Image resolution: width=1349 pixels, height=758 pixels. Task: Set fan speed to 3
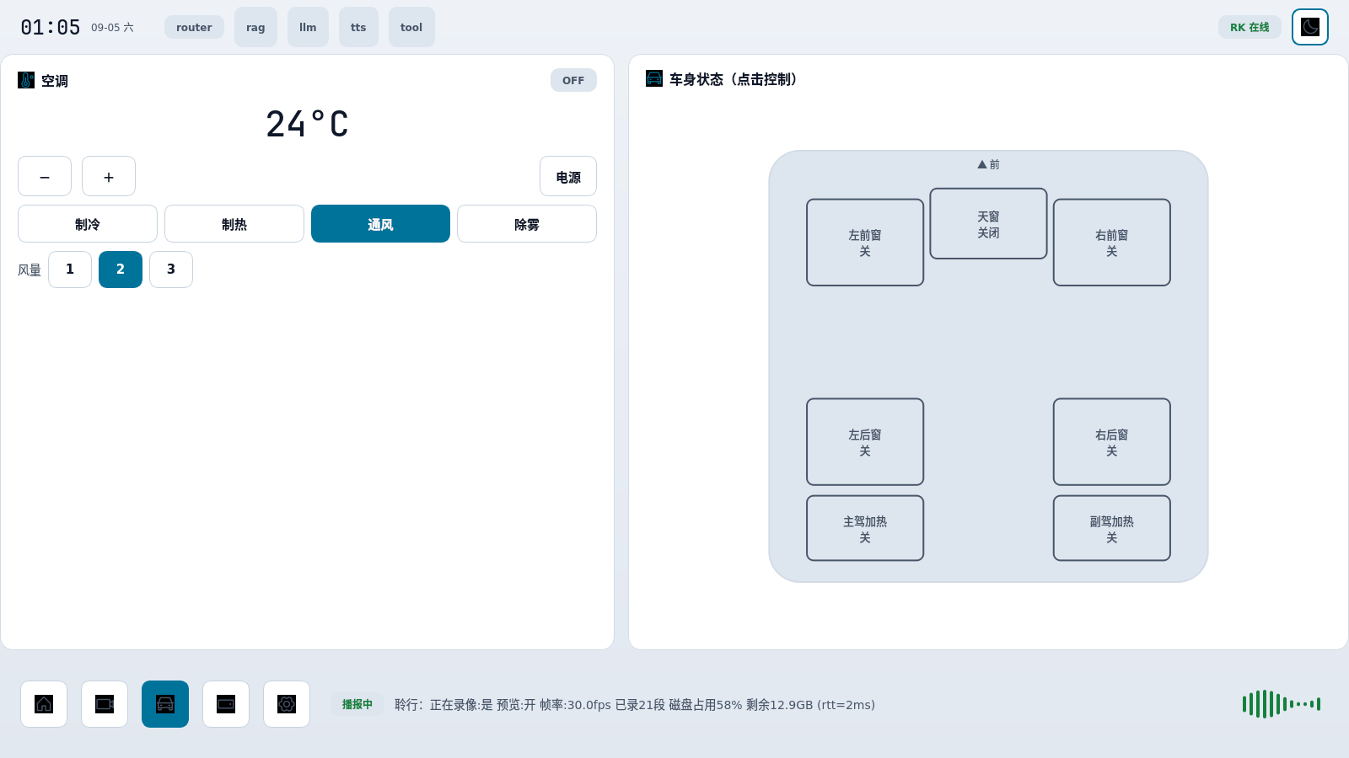click(171, 270)
